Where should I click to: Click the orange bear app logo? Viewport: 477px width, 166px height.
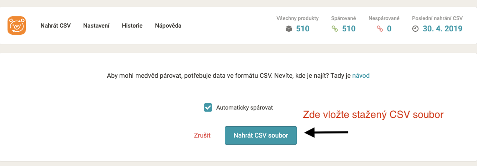(17, 26)
